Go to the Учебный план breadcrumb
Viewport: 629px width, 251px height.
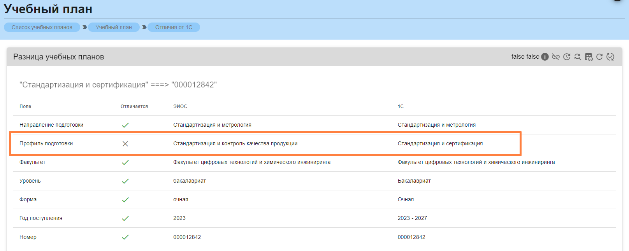point(114,27)
